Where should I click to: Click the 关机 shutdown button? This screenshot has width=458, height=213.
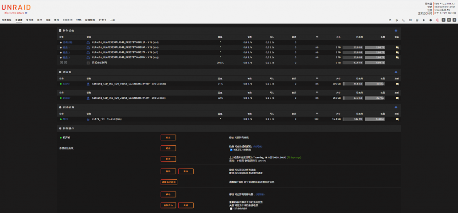[186, 205]
